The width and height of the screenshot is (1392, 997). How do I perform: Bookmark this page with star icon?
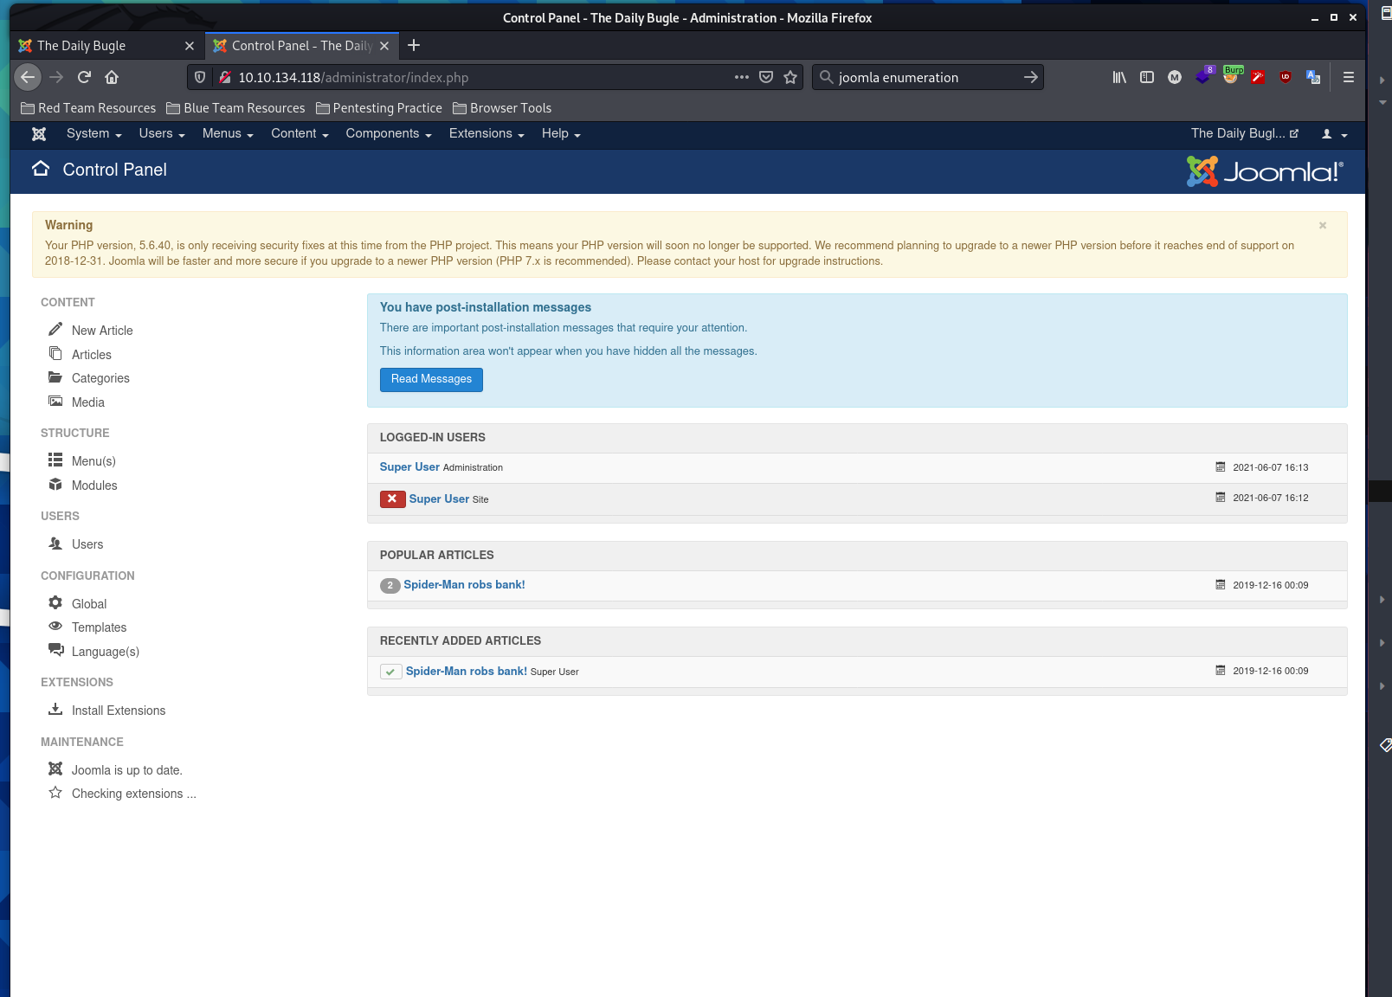click(789, 77)
